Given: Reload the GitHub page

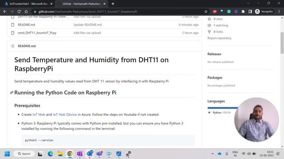Looking at the screenshot, I should 19,11.
